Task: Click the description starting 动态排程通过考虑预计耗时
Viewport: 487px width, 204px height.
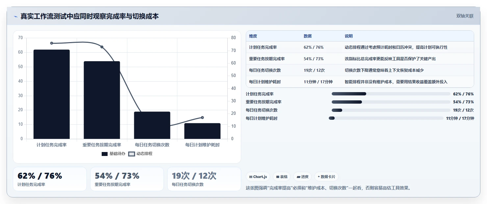Action: pyautogui.click(x=396, y=47)
